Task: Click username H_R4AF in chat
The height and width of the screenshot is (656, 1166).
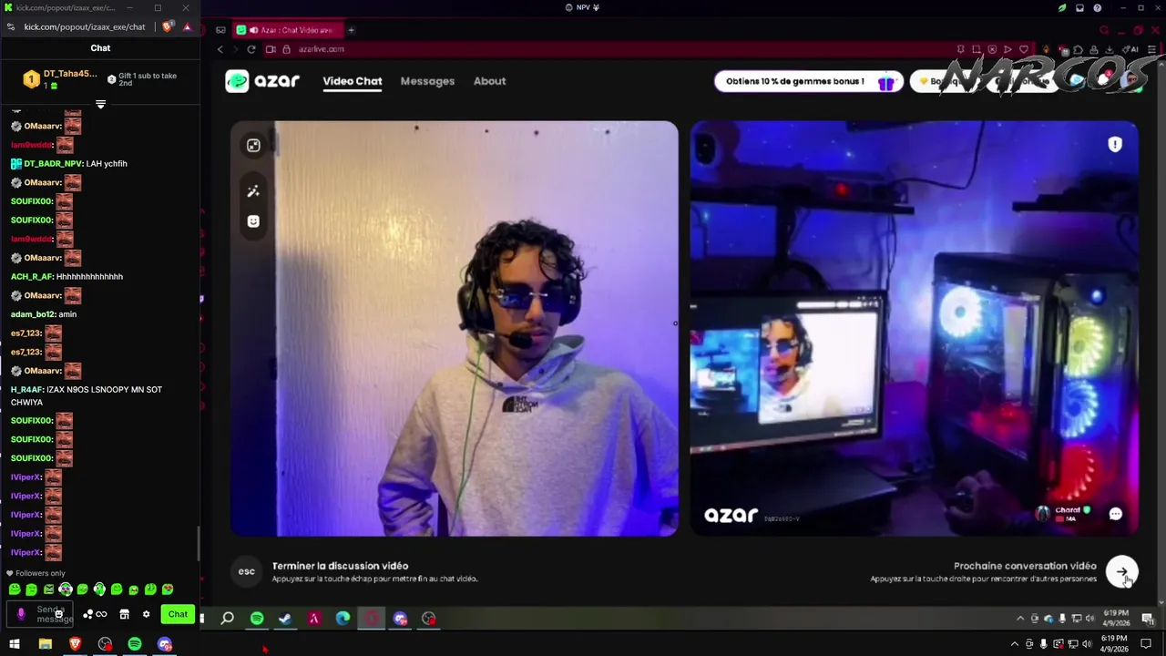Action: 26,390
